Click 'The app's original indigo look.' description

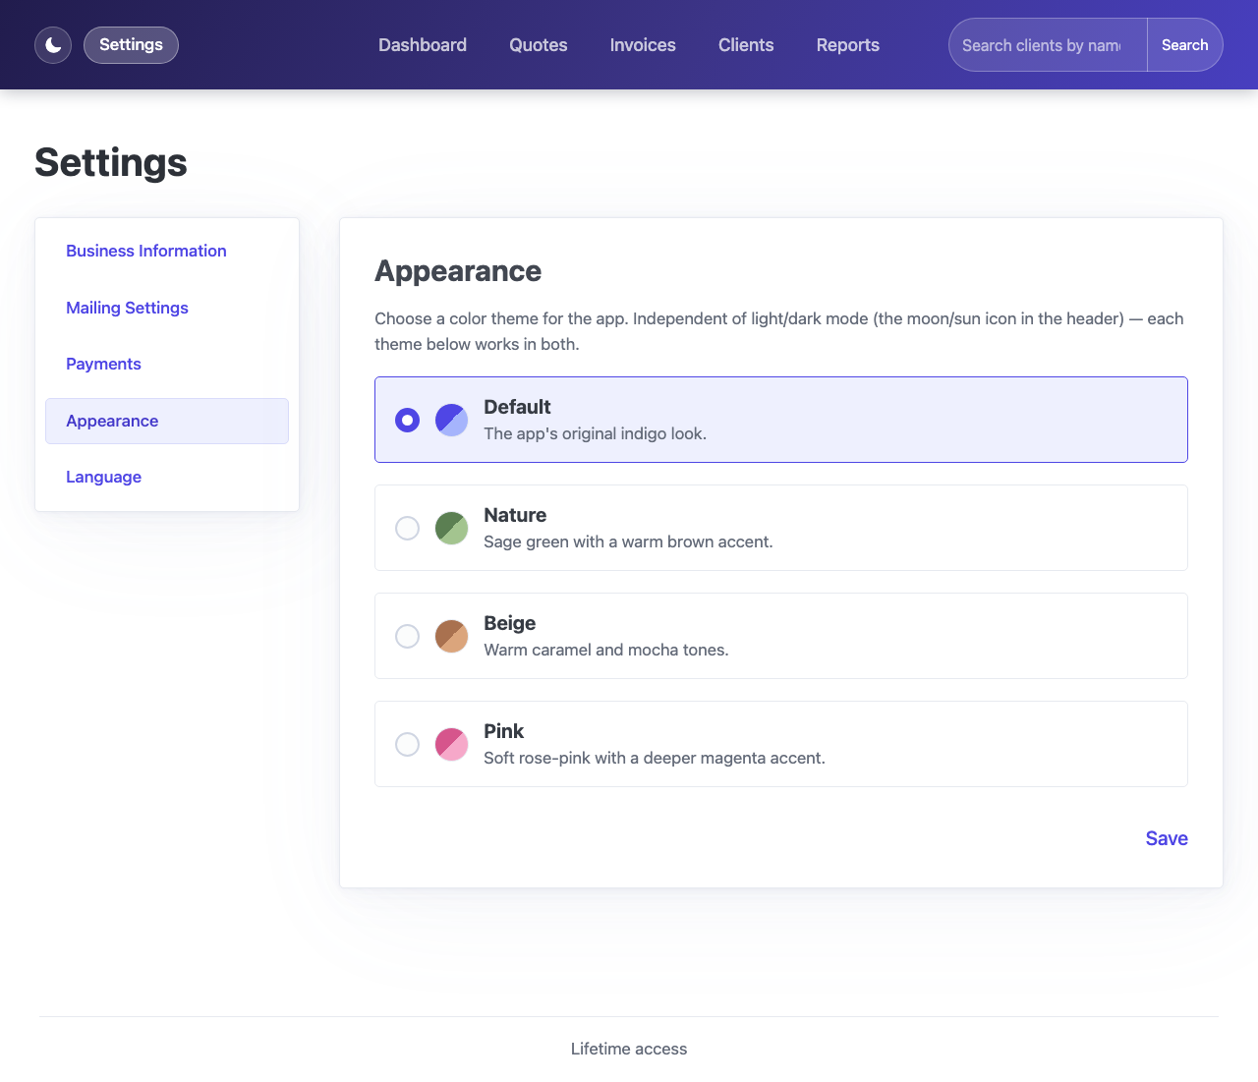pyautogui.click(x=595, y=433)
